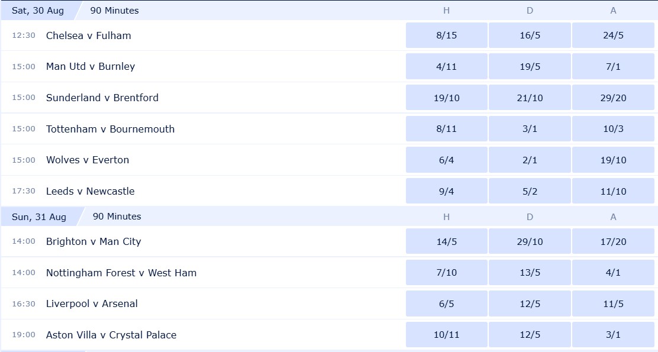Viewport: 658px width, 352px height.
Task: Open the Nottingham Forest v West Ham match
Action: 121,273
